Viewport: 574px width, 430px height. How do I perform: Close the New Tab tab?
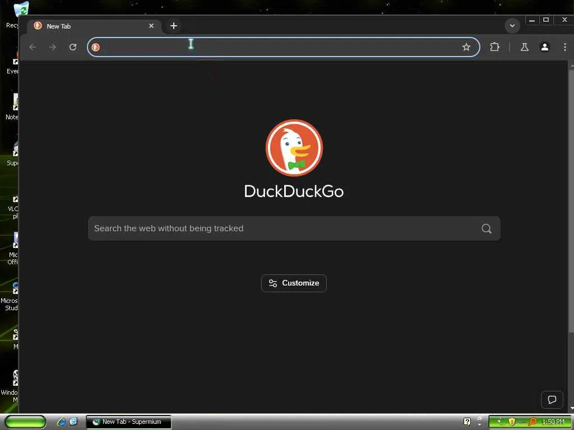point(151,26)
